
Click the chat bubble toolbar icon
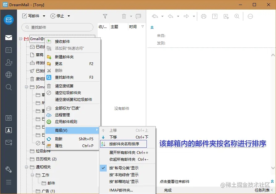pyautogui.click(x=138, y=16)
